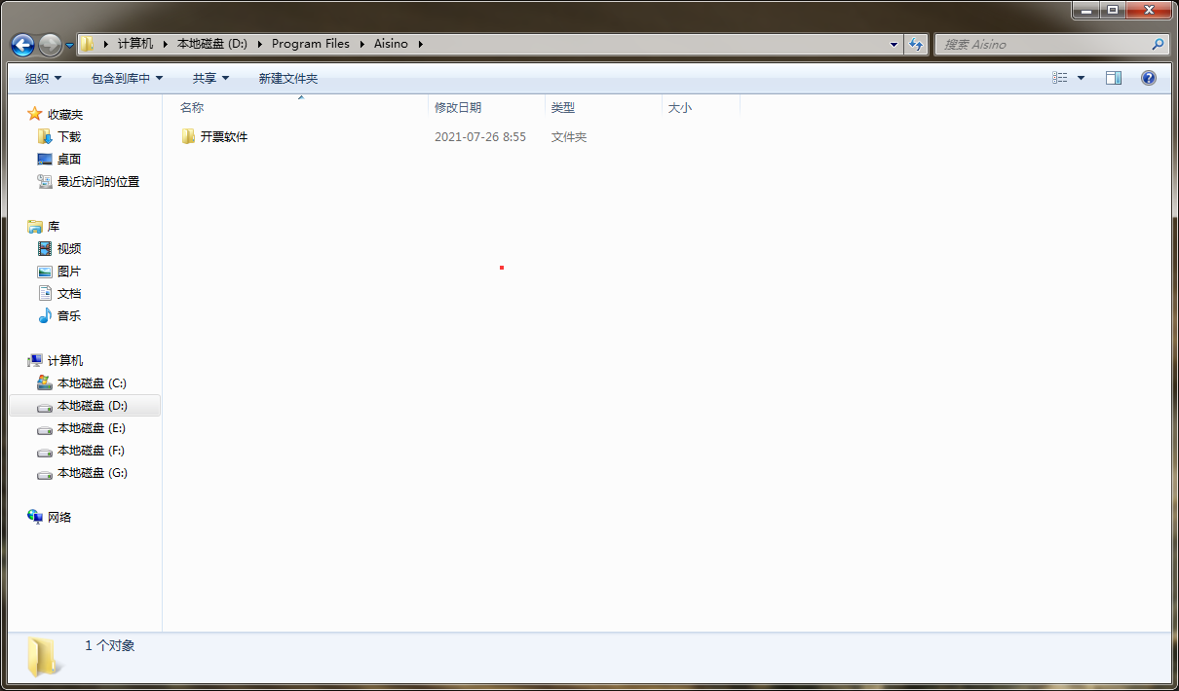Click the 视频 film icon
The height and width of the screenshot is (691, 1179).
coord(45,248)
